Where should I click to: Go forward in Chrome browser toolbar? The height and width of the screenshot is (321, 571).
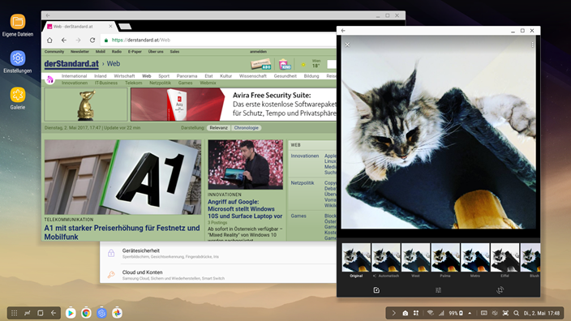tap(79, 40)
